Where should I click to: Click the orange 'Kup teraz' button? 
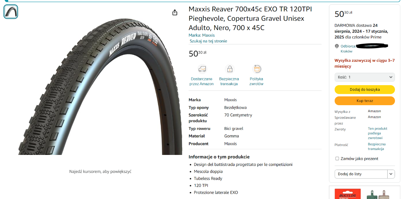365,101
